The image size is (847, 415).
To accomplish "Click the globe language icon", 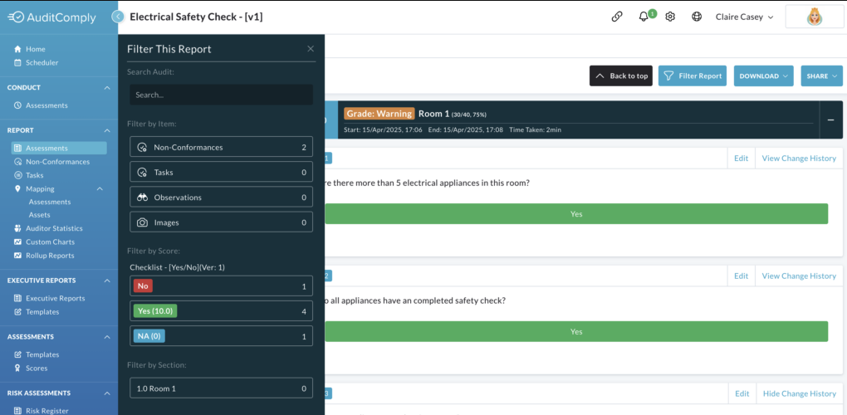I will click(x=697, y=17).
